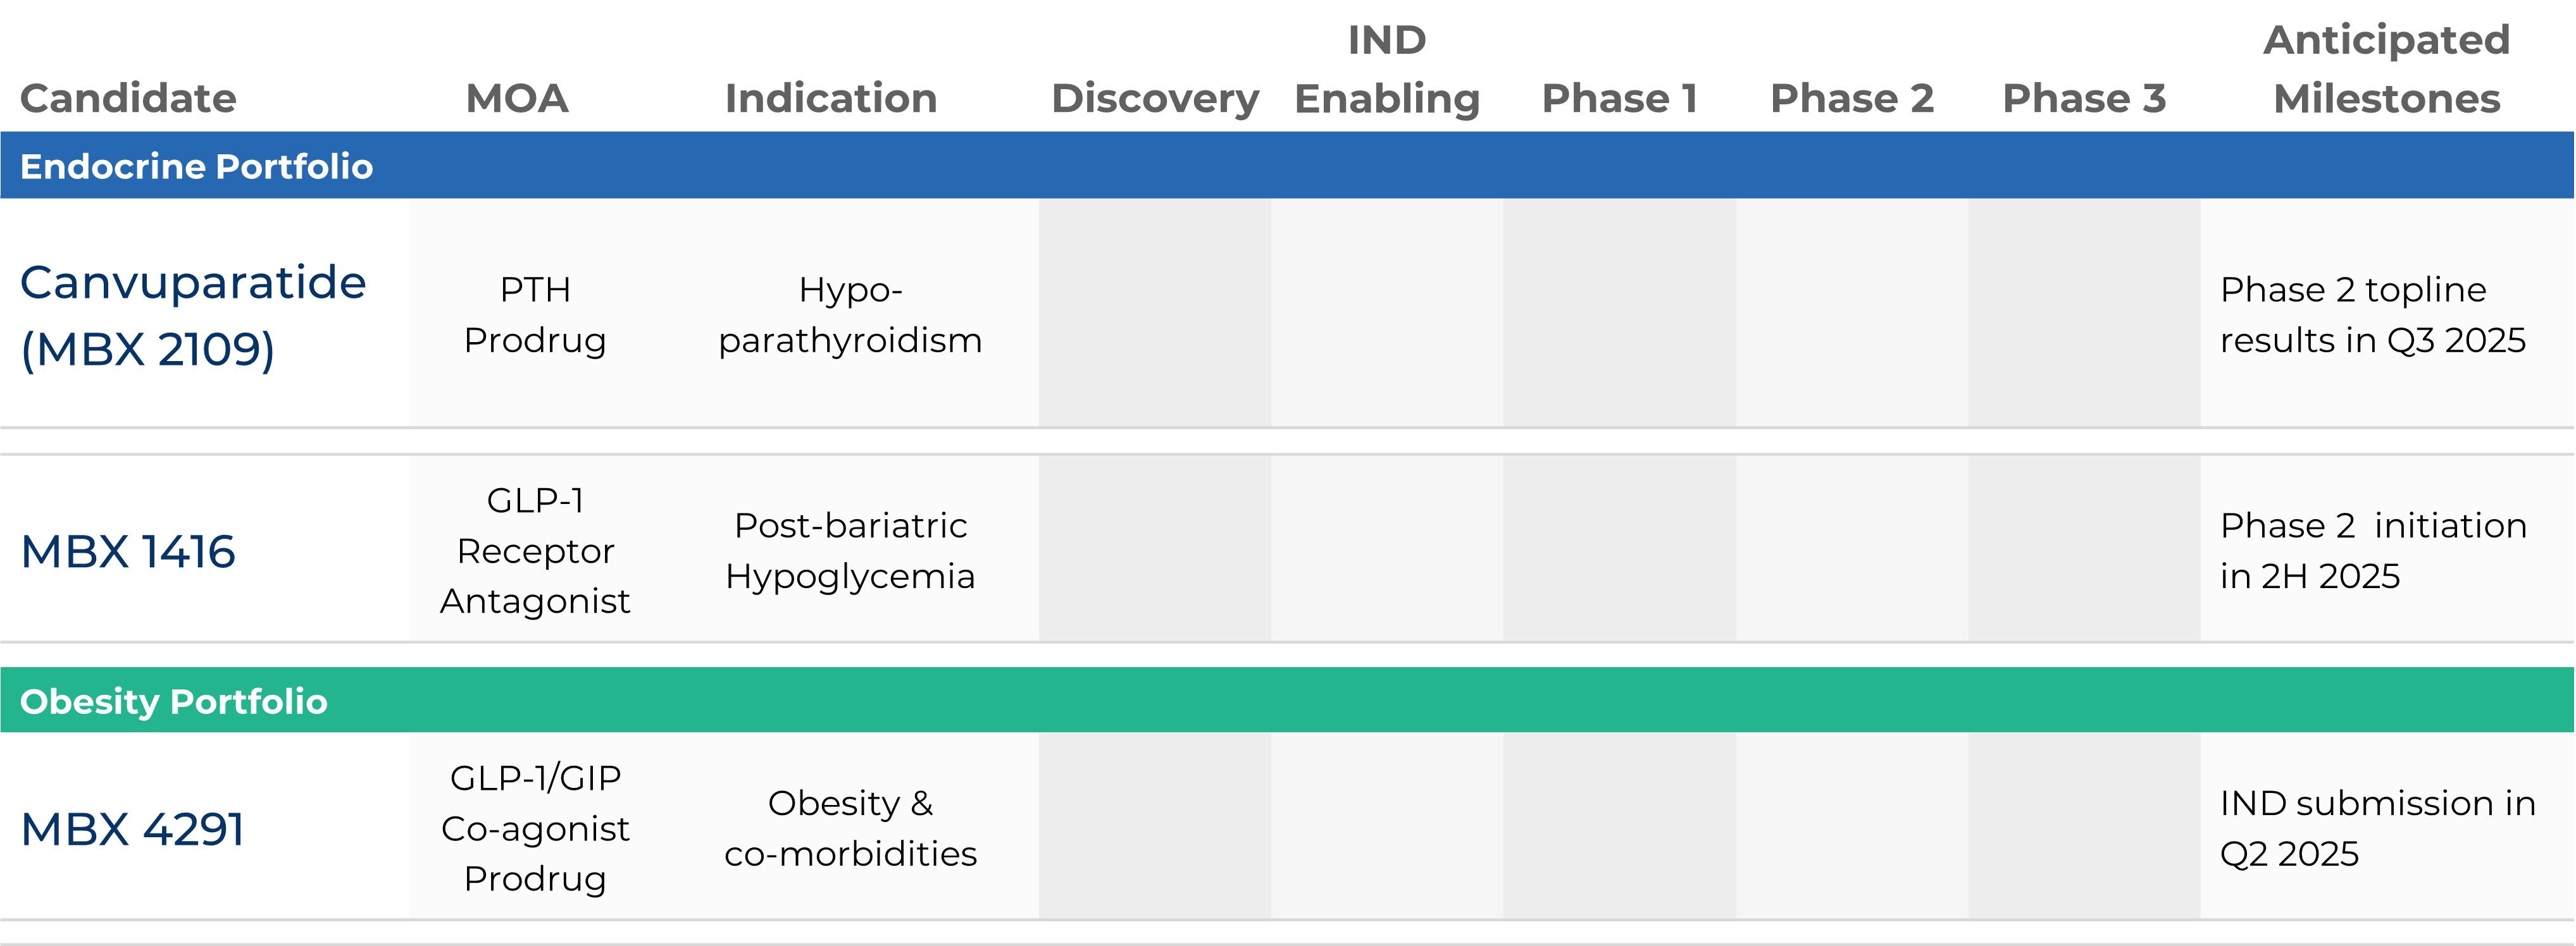Click the IND Enabling column header
The height and width of the screenshot is (946, 2576).
click(x=1387, y=70)
